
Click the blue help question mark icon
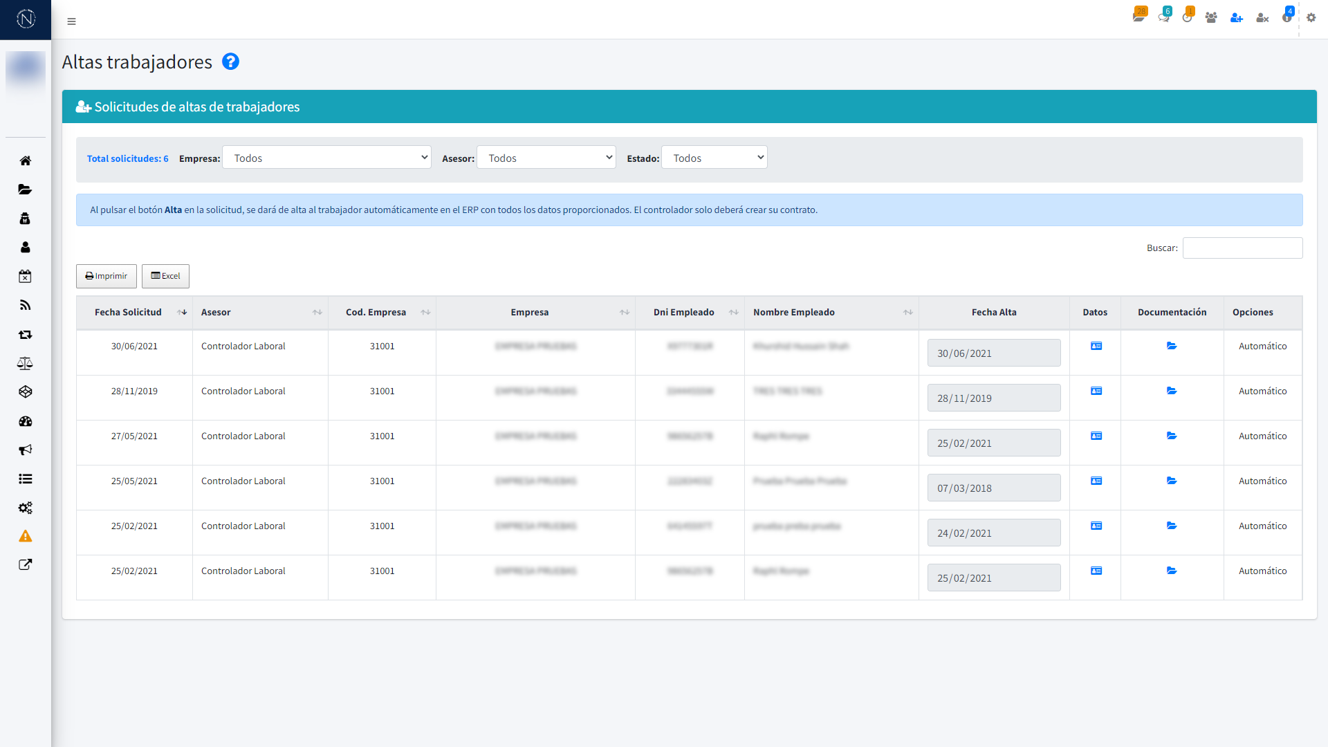click(x=230, y=62)
